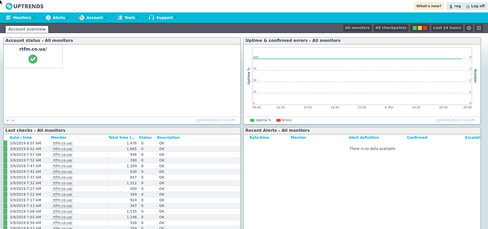488x229 pixels.
Task: Open rtfm.co.ua/ link in 8:07 AM row
Action: pos(63,144)
